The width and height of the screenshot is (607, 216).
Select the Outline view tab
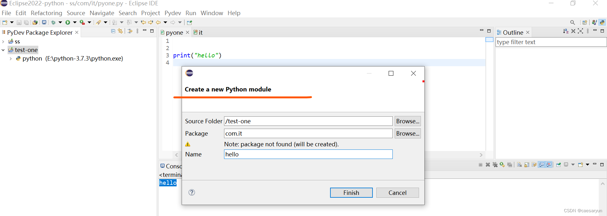(x=513, y=32)
